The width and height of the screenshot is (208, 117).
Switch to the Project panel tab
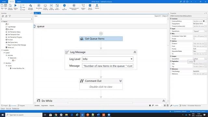[x=4, y=106]
